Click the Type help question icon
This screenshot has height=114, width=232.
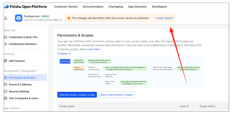click(187, 106)
